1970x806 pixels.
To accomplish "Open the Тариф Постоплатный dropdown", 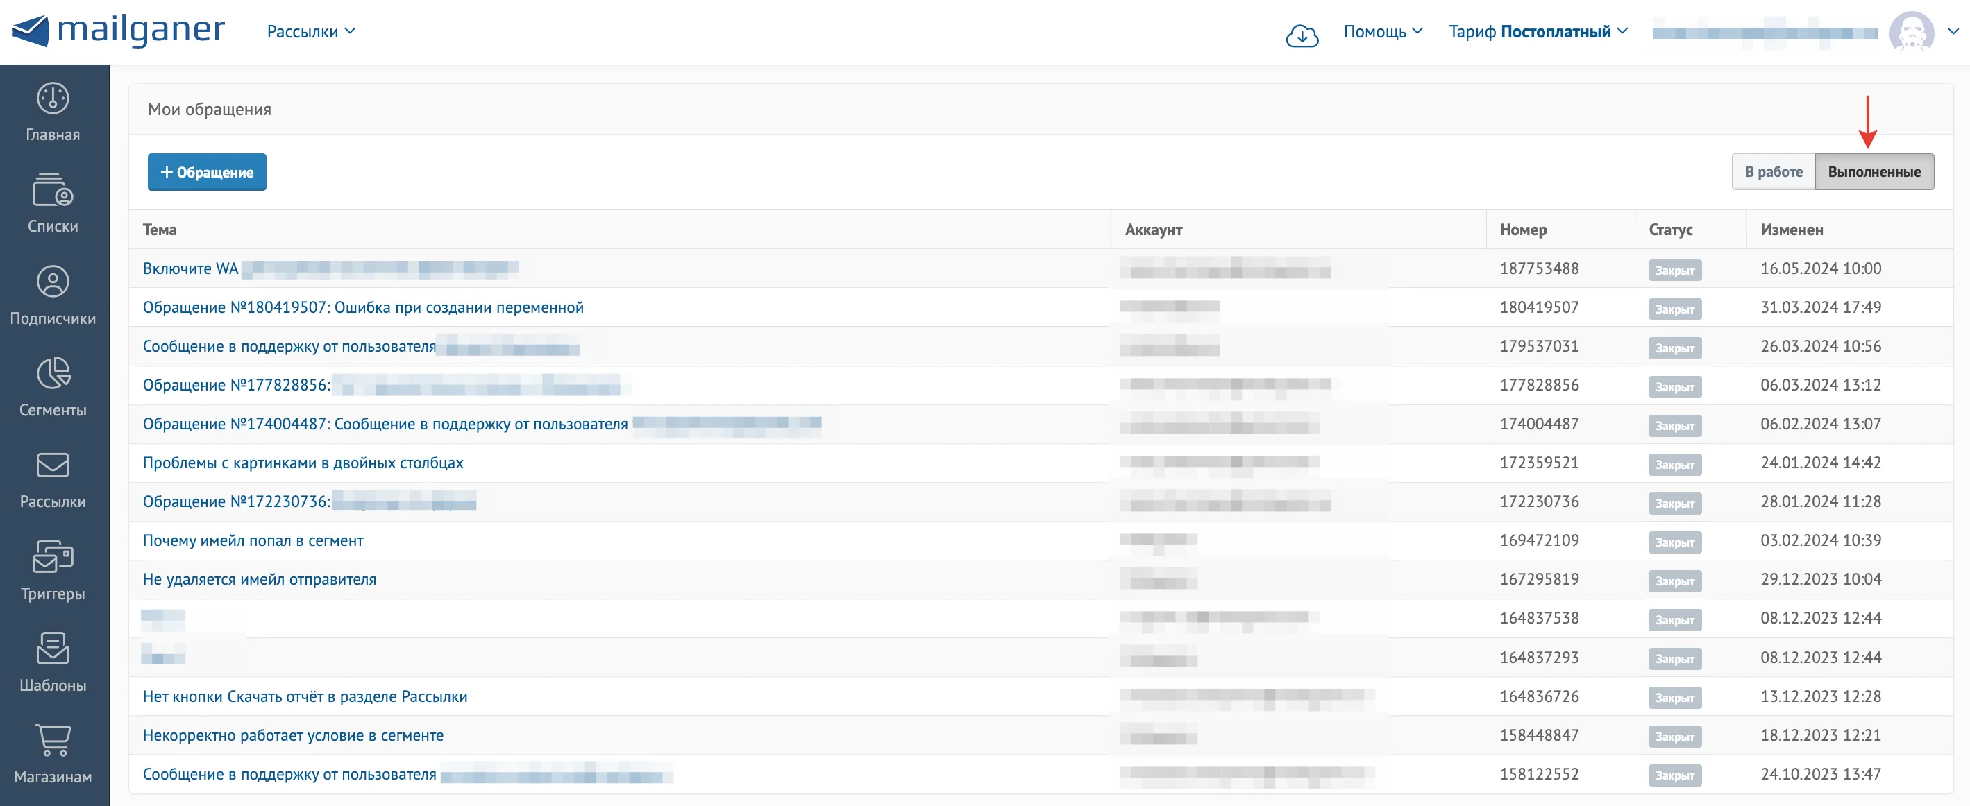I will (x=1538, y=31).
